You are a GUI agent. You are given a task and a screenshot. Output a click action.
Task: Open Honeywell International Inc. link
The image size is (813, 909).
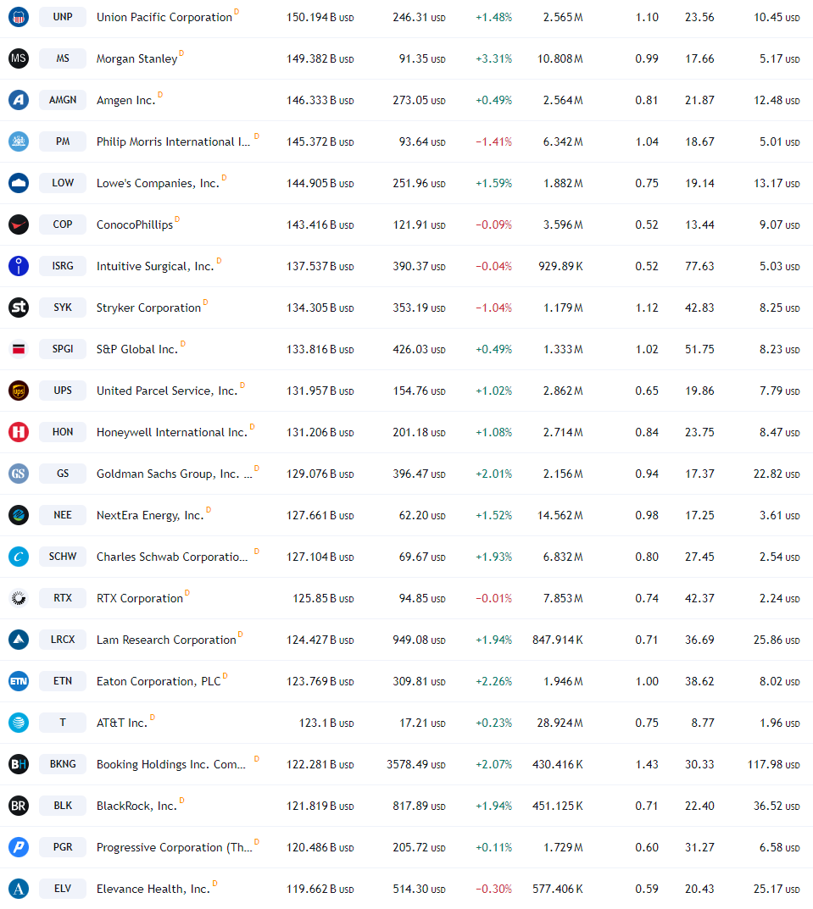click(172, 432)
